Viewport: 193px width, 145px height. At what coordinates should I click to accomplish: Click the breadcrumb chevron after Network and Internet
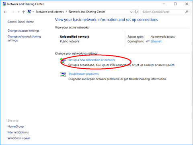(x=66, y=12)
